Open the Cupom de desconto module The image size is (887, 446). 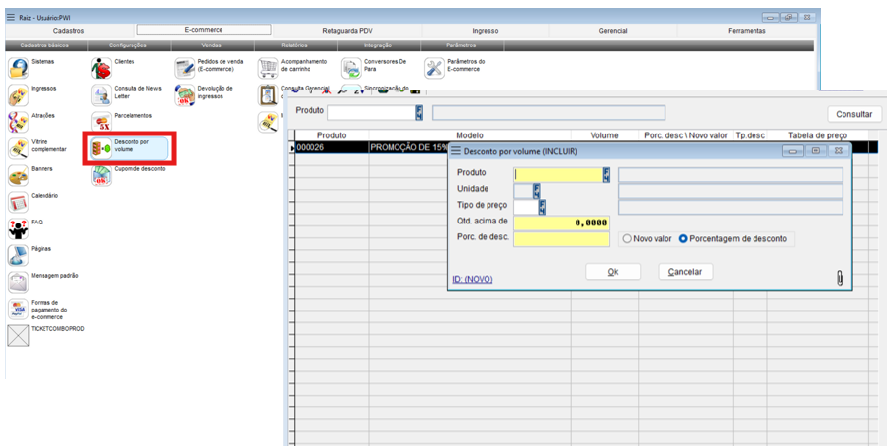[x=101, y=175]
